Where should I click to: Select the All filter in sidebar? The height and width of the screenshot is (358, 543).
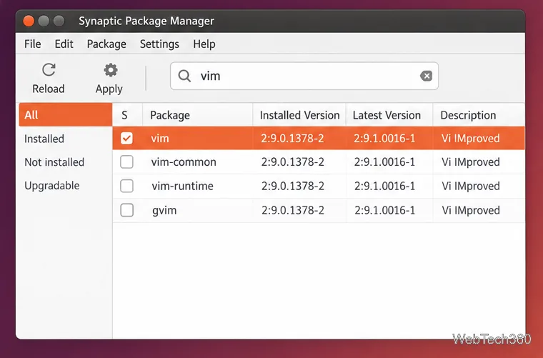point(66,115)
